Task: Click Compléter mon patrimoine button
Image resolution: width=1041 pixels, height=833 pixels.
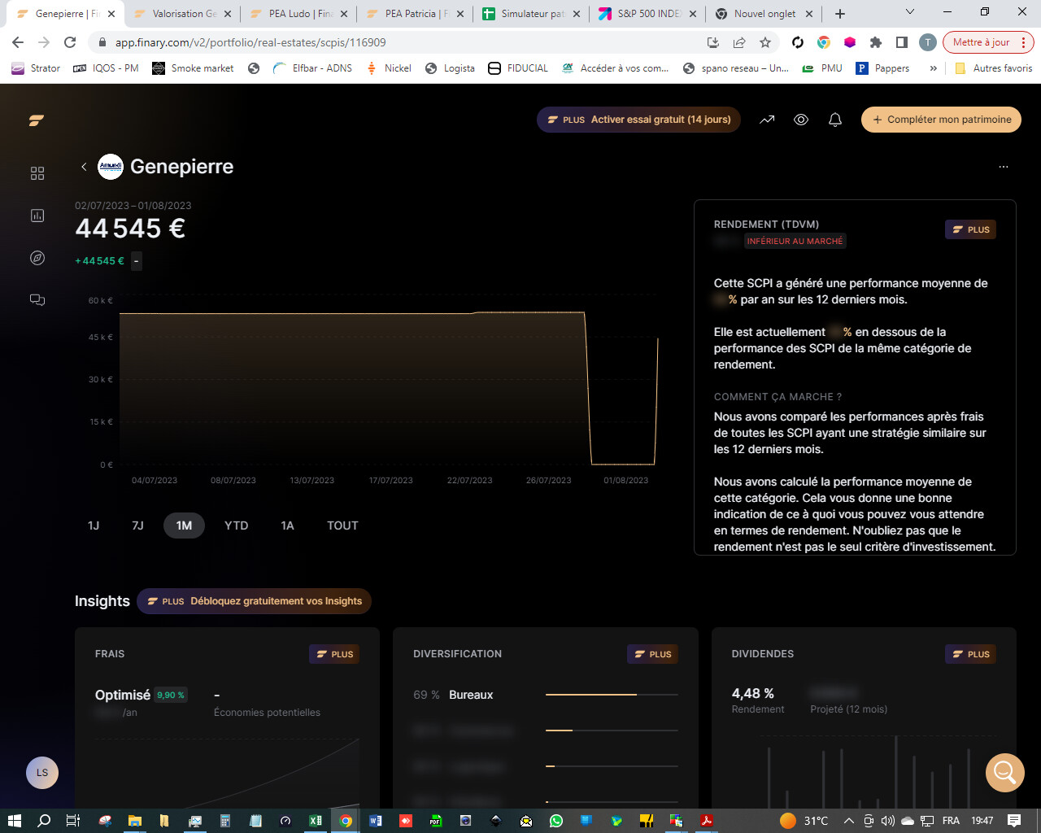Action: 941,120
